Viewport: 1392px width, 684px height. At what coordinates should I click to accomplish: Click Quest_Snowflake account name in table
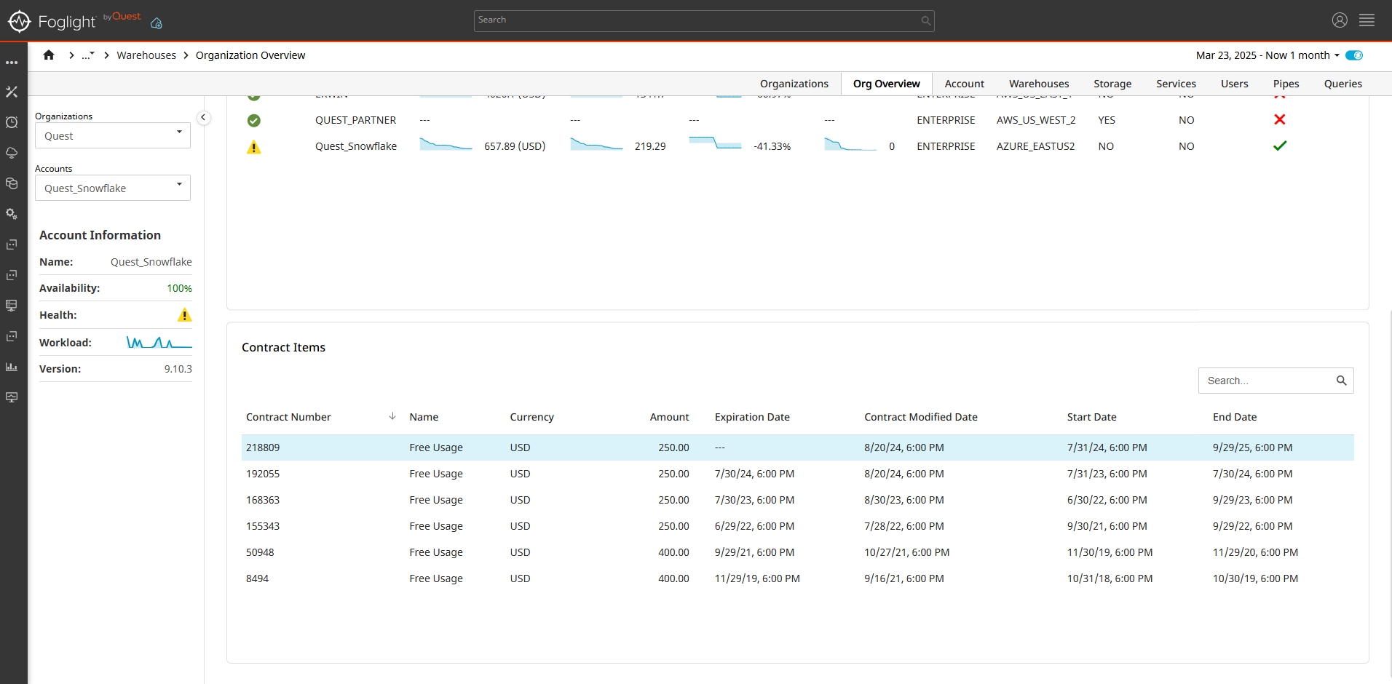[356, 146]
